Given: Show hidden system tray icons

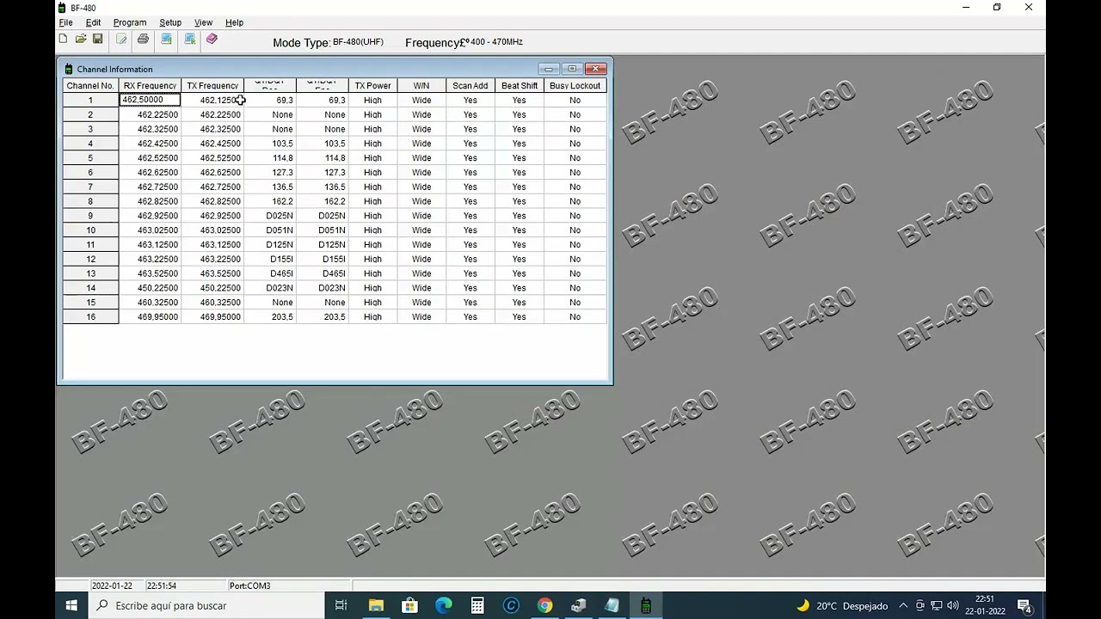Looking at the screenshot, I should (x=903, y=605).
